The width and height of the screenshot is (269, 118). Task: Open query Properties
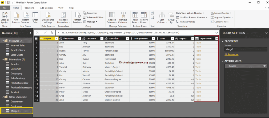pyautogui.click(x=90, y=13)
